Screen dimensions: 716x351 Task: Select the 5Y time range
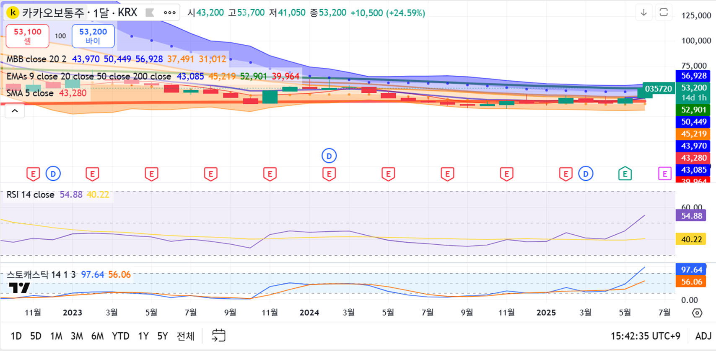click(163, 336)
